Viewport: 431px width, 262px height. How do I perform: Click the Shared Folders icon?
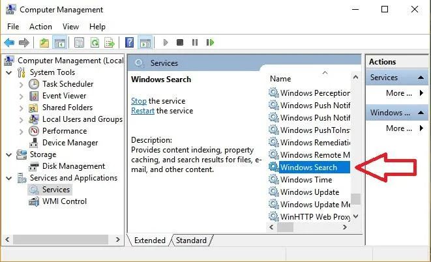33,108
